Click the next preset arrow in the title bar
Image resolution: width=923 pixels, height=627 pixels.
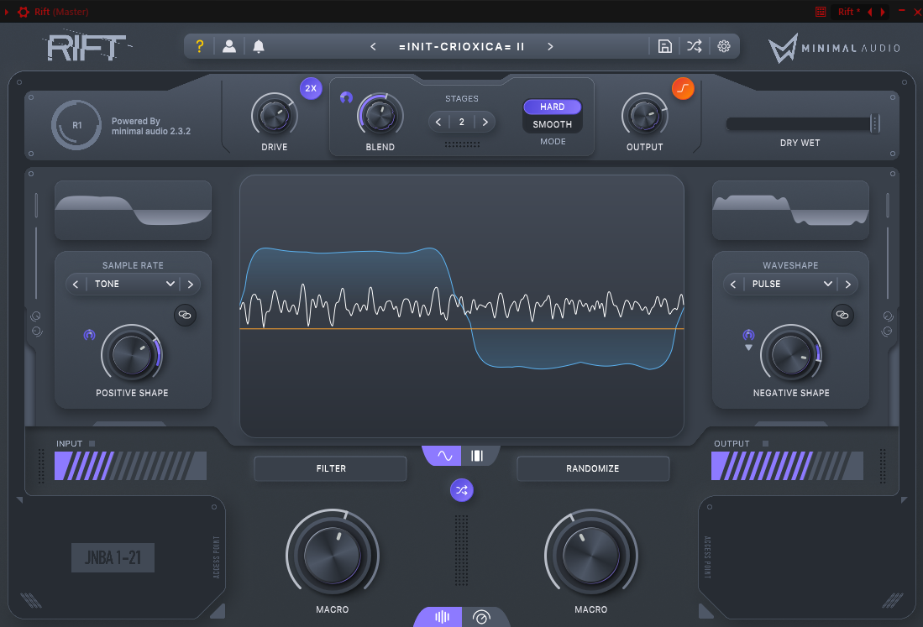(883, 12)
